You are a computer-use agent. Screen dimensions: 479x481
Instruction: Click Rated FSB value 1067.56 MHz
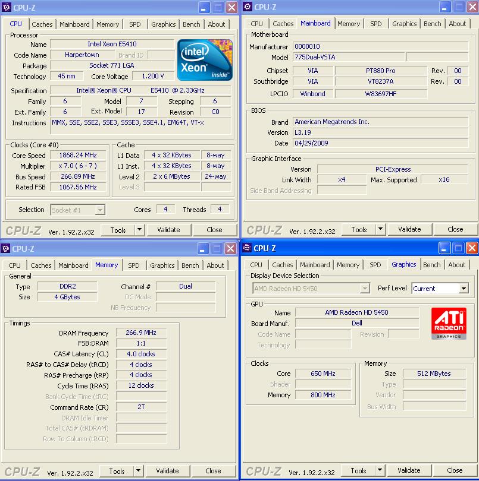(x=78, y=187)
